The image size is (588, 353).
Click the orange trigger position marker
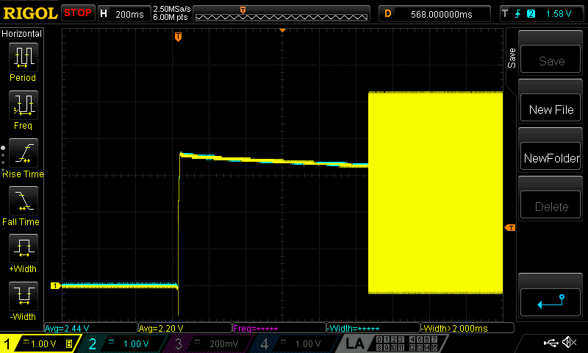178,37
